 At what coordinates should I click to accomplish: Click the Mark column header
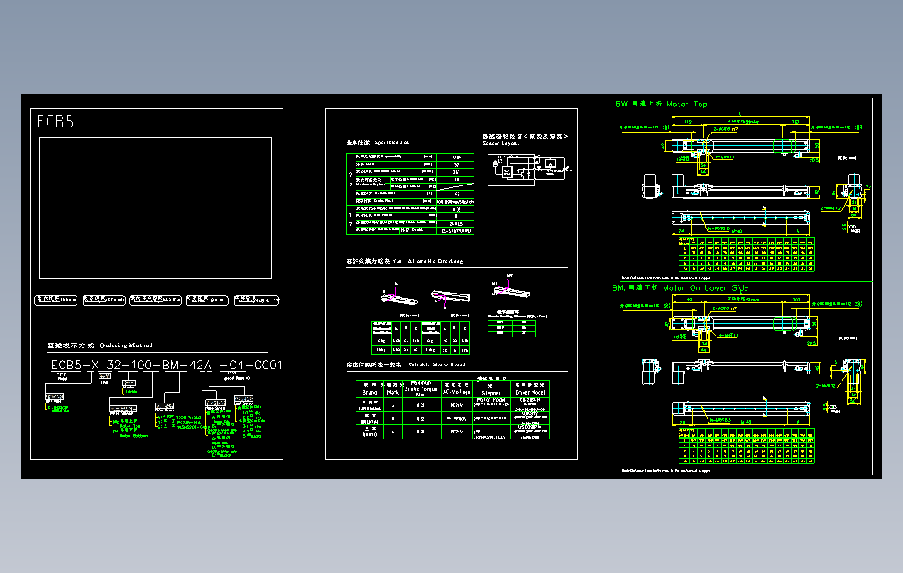coord(393,392)
